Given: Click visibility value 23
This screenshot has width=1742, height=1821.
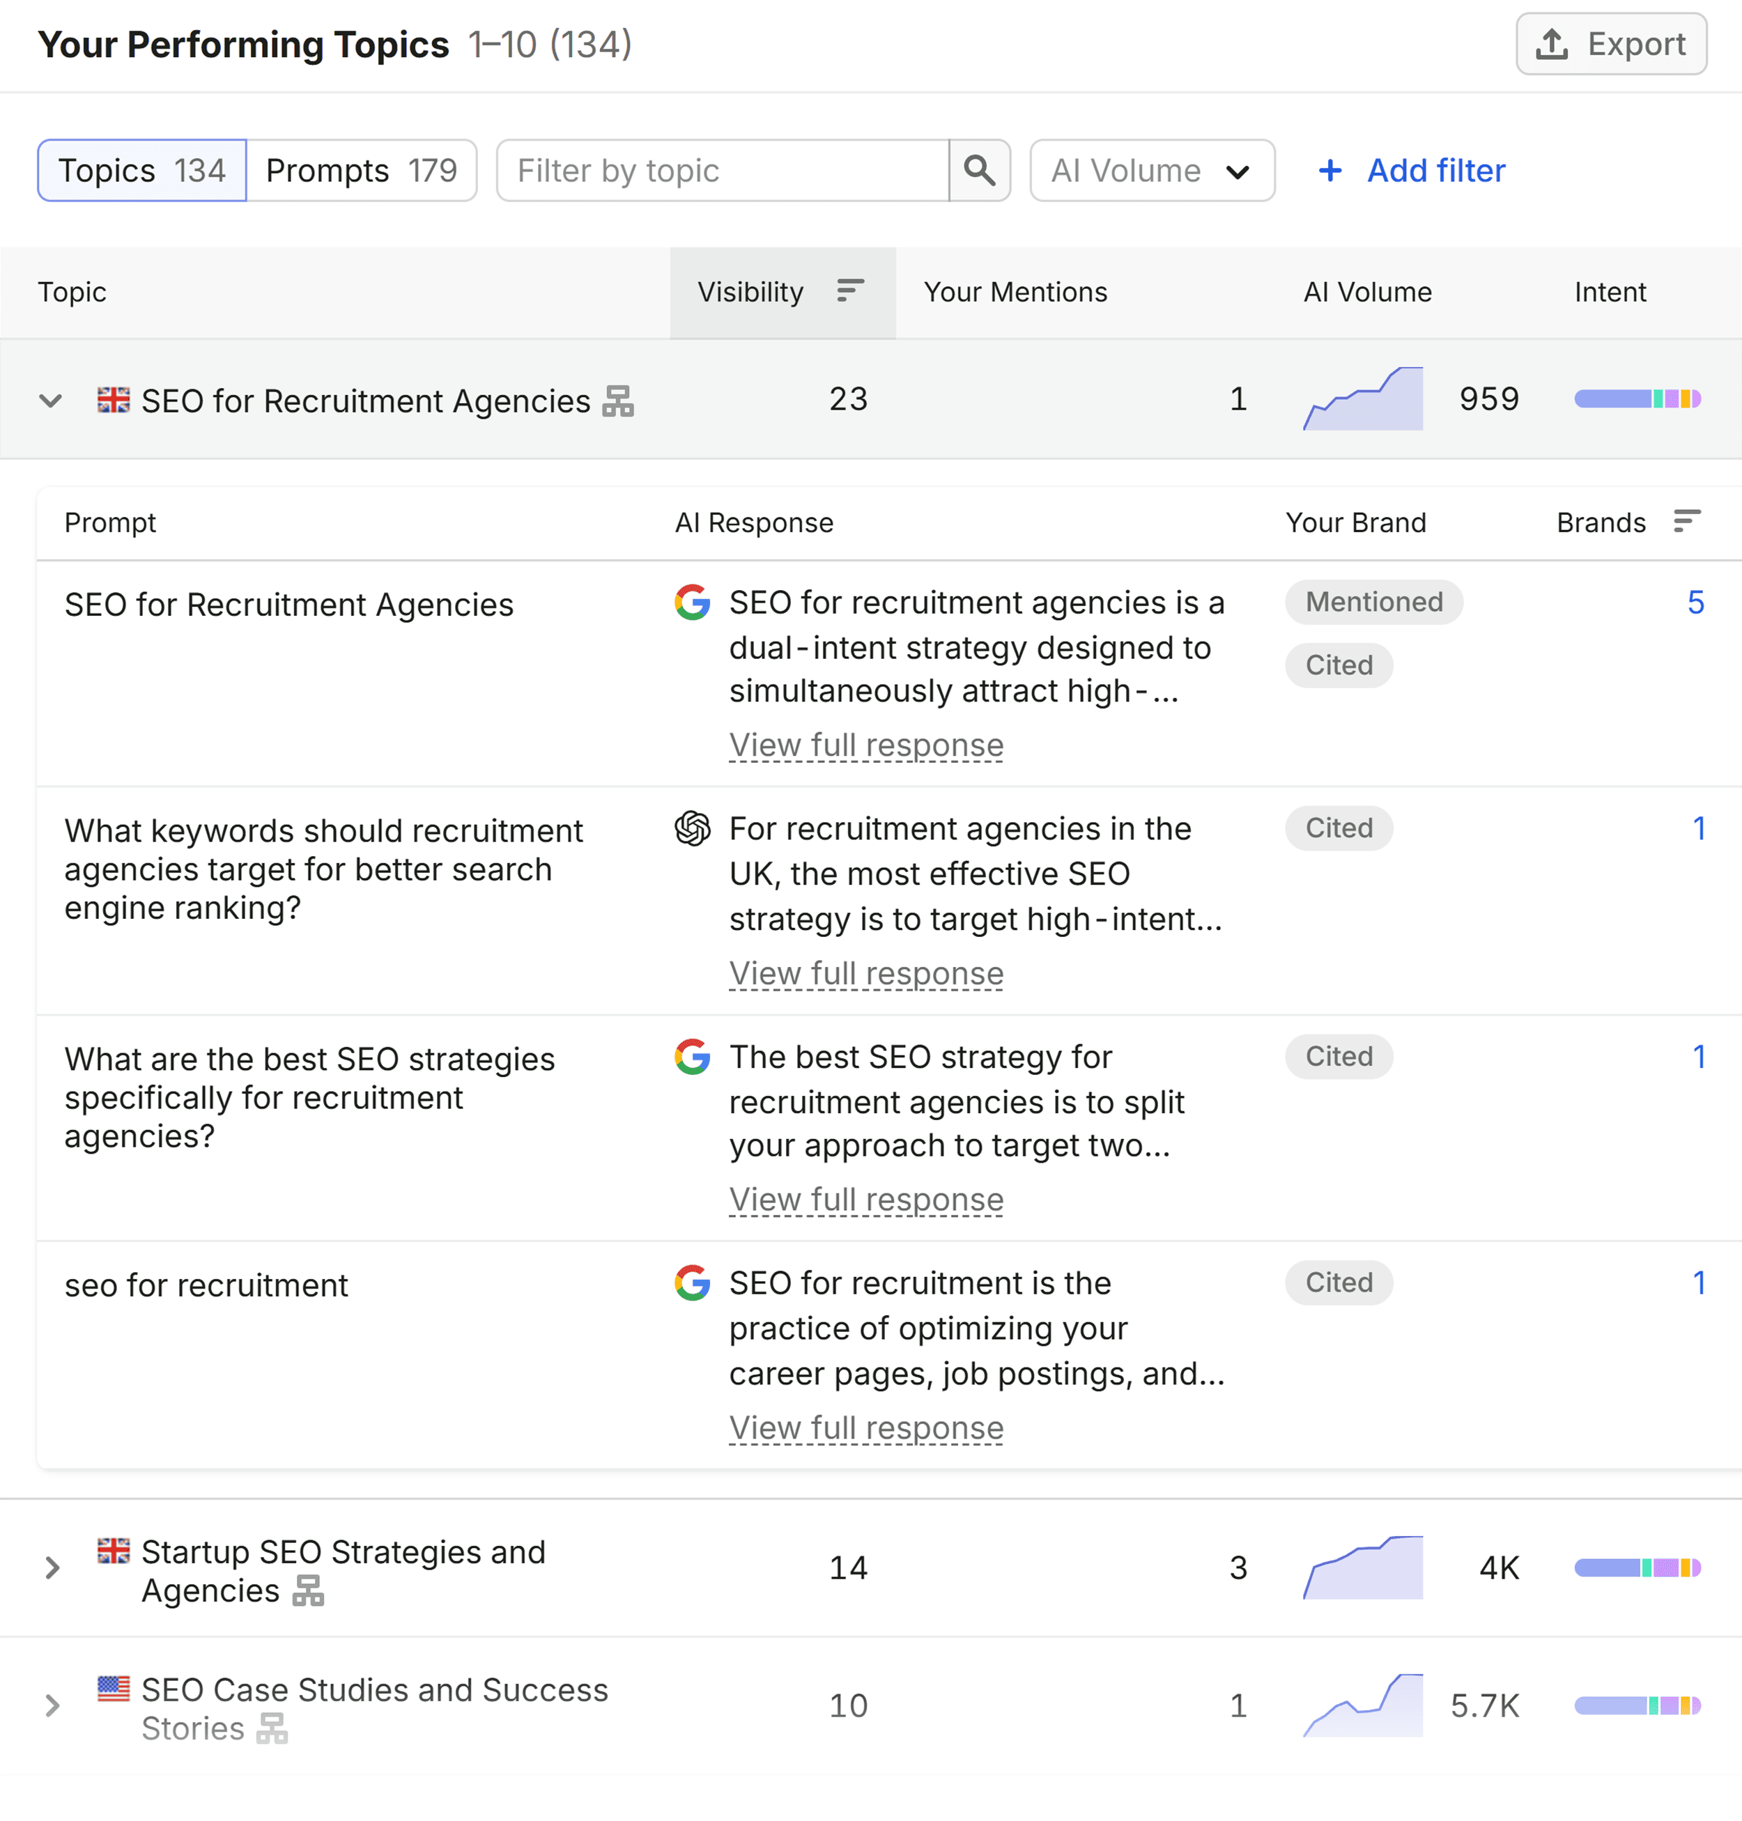Looking at the screenshot, I should [x=848, y=399].
